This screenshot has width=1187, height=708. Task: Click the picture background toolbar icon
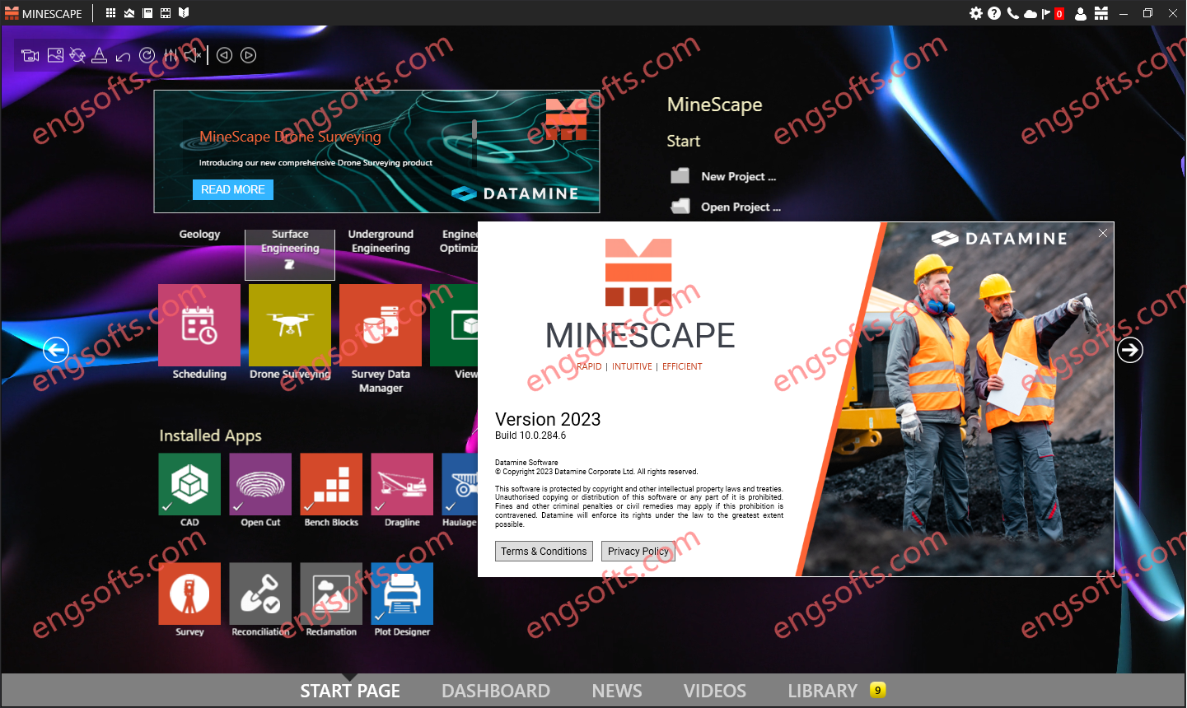click(x=55, y=55)
